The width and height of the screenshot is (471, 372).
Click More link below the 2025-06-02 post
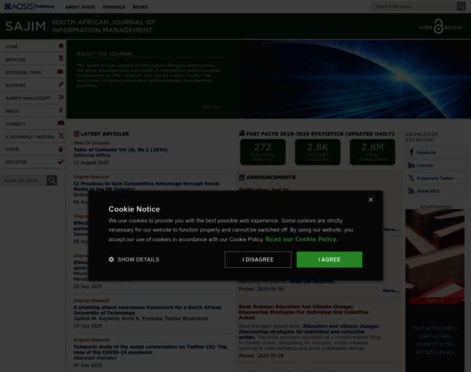pos(391,291)
